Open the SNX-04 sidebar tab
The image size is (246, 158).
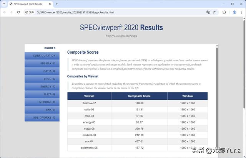pos(42,110)
